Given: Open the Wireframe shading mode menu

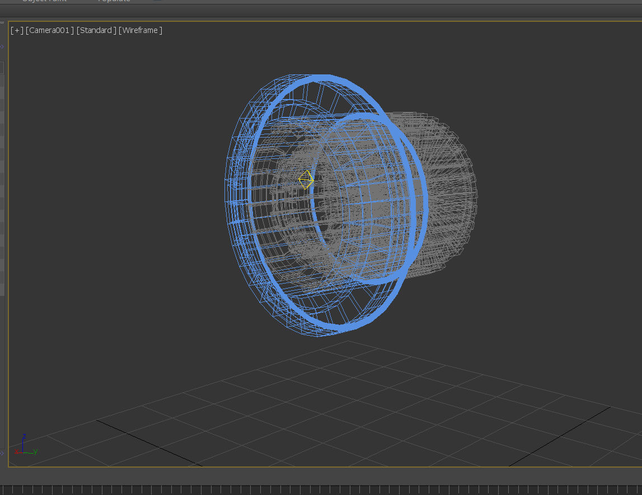Looking at the screenshot, I should 140,30.
